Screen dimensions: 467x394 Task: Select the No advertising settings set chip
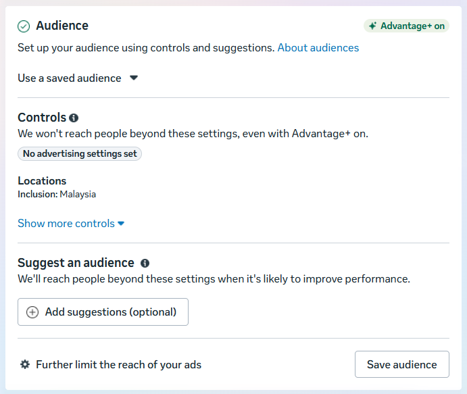coord(80,154)
